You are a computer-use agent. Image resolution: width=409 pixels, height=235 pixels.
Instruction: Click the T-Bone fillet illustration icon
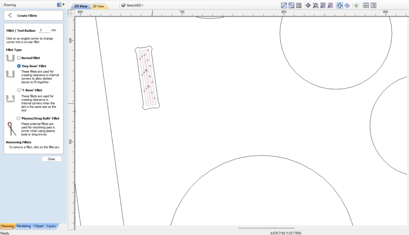10,98
